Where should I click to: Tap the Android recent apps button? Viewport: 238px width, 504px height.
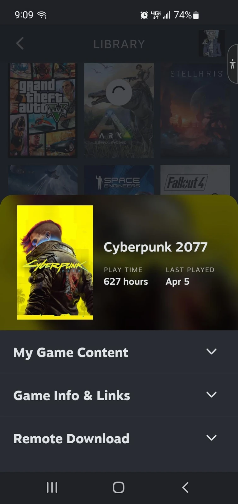coord(52,487)
